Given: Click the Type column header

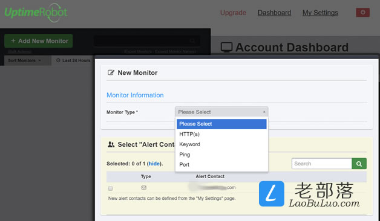Looking at the screenshot, I should click(x=146, y=176).
